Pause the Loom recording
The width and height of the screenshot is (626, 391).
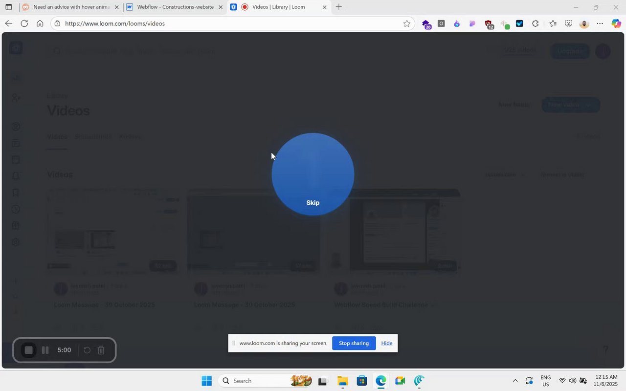click(x=45, y=350)
